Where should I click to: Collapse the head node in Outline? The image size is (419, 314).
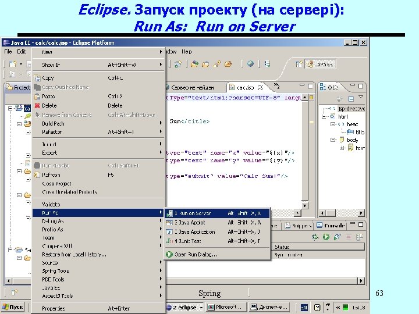(x=333, y=124)
